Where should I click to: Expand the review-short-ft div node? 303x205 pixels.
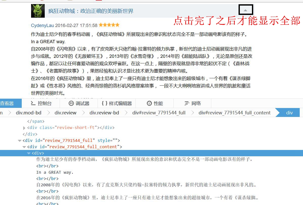pyautogui.click(x=24, y=128)
